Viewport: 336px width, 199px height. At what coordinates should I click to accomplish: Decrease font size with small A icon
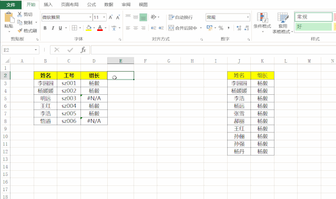(x=118, y=17)
